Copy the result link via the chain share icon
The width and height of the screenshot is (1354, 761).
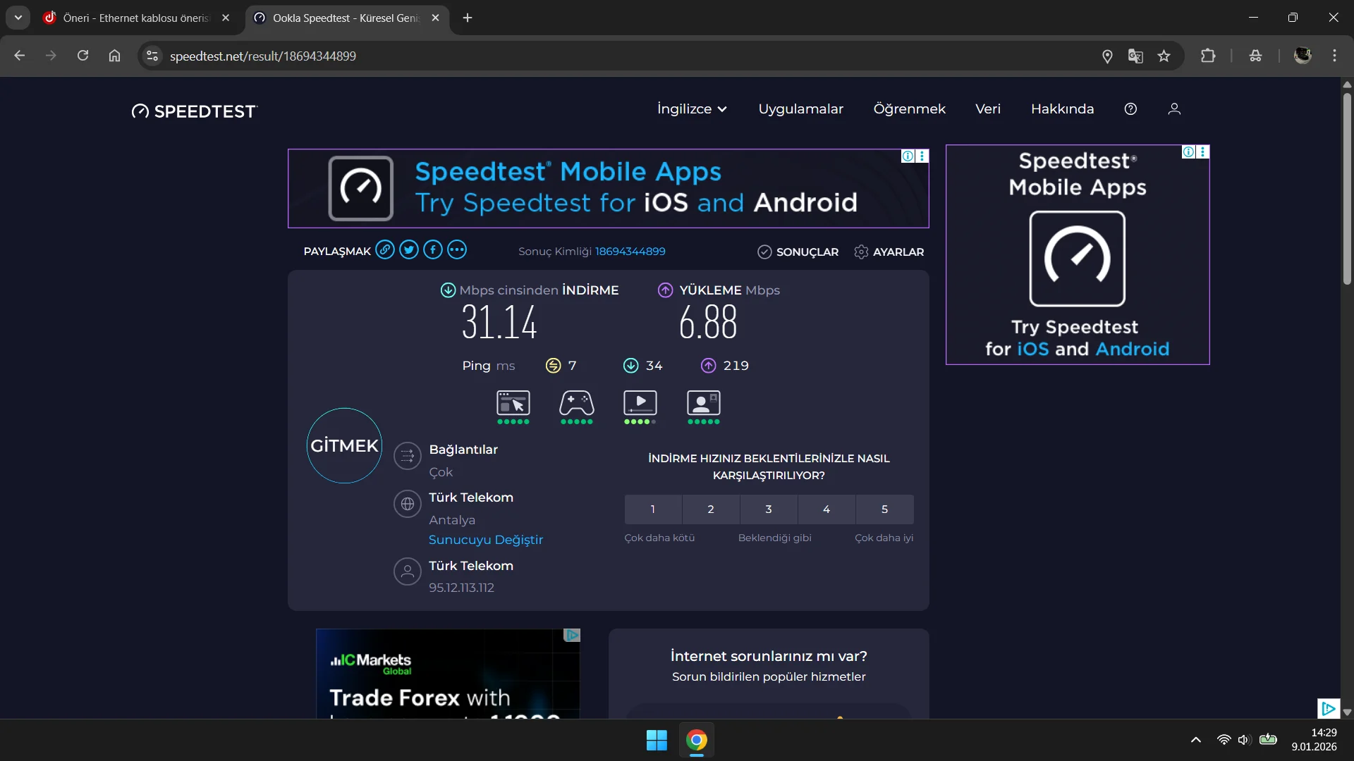(384, 250)
